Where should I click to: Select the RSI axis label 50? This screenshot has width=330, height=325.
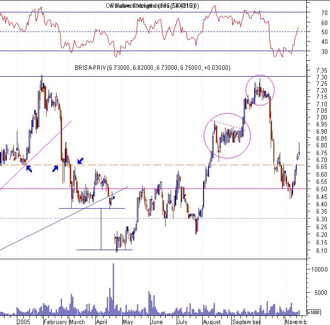(x=325, y=32)
